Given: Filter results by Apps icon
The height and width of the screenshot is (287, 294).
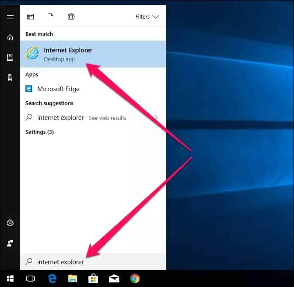Looking at the screenshot, I should click(30, 17).
